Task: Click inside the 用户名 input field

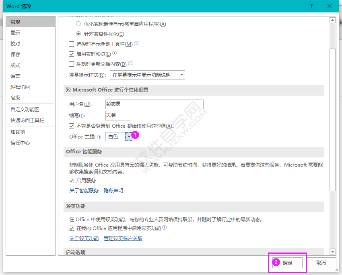Action: click(x=153, y=104)
